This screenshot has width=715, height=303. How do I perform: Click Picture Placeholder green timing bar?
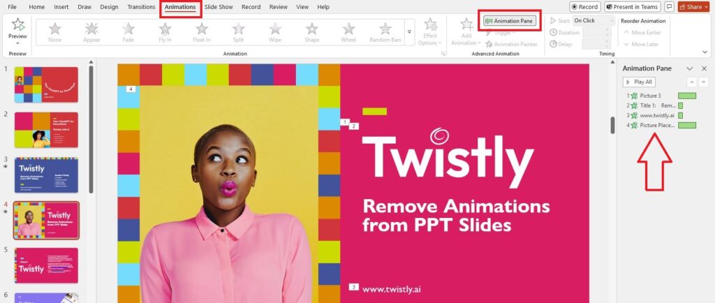687,125
